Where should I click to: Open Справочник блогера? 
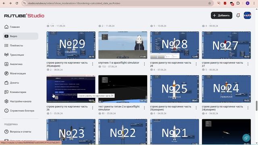click(21, 111)
